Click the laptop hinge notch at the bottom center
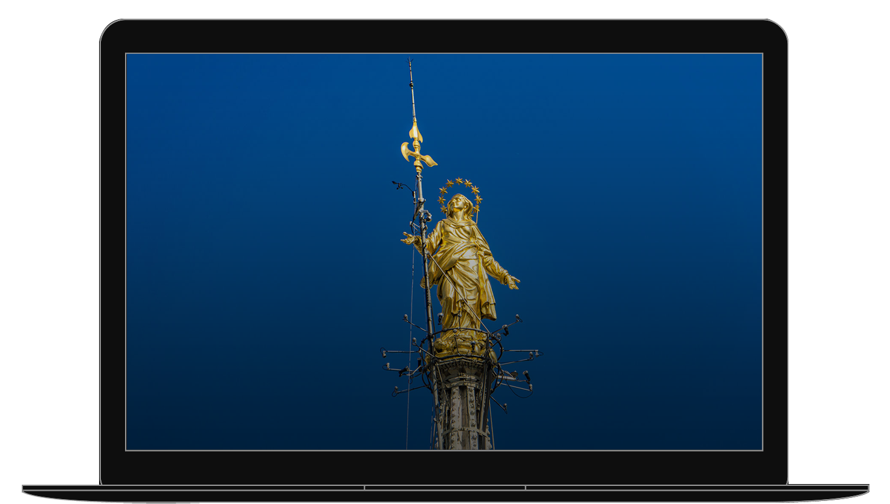Viewport: 890px width, 504px height. (x=445, y=488)
